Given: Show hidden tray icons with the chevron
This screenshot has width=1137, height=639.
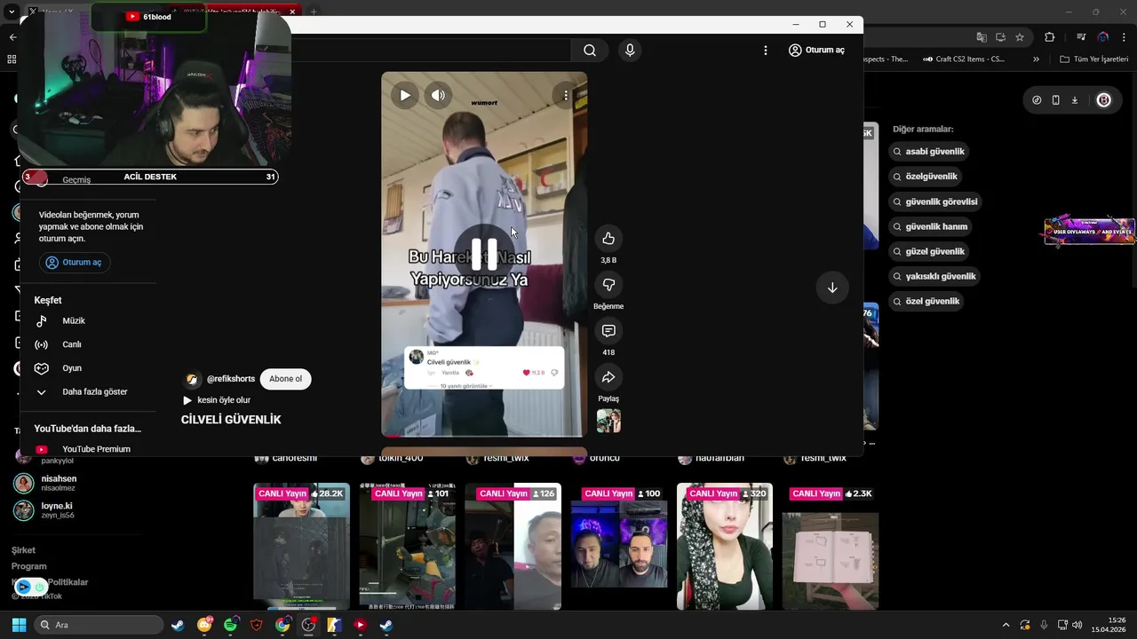Looking at the screenshot, I should (x=1006, y=625).
